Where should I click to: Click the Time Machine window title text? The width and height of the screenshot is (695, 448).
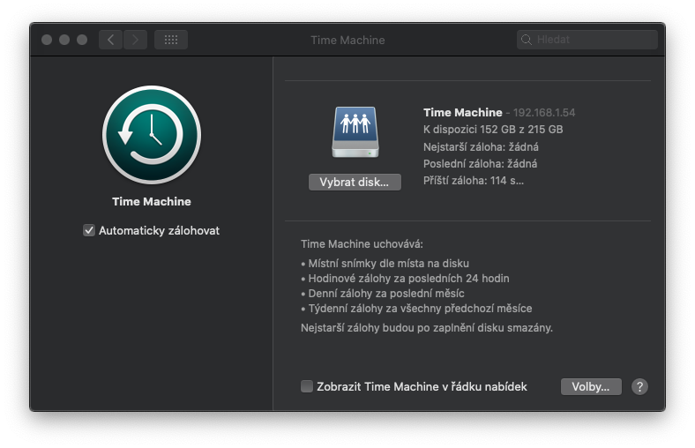tap(347, 40)
